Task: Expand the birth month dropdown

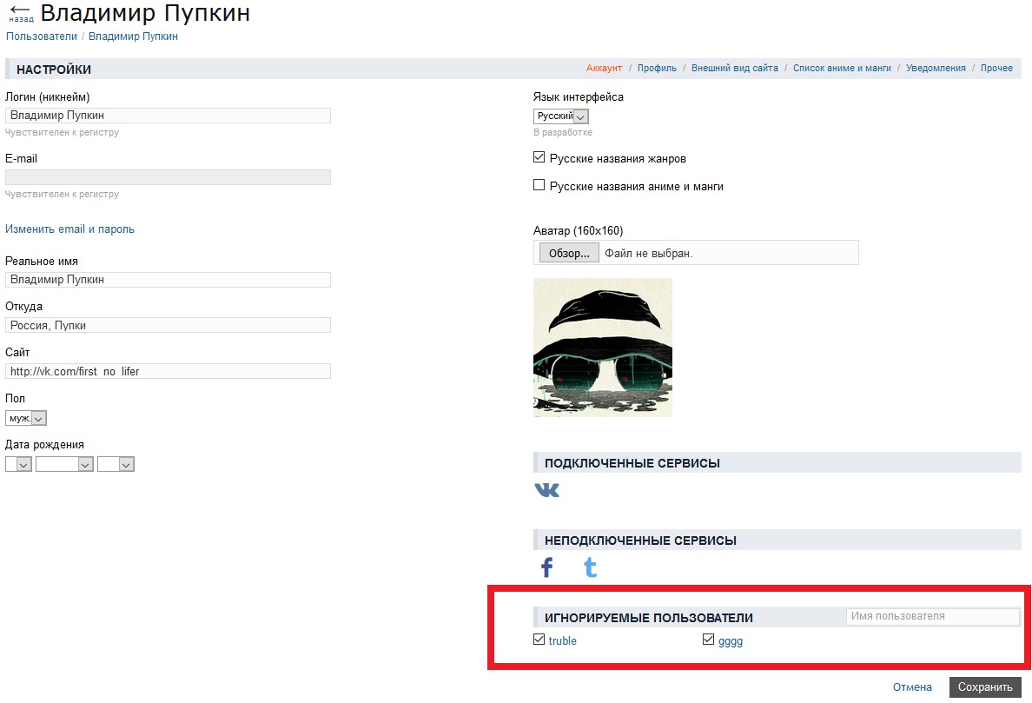Action: (64, 465)
